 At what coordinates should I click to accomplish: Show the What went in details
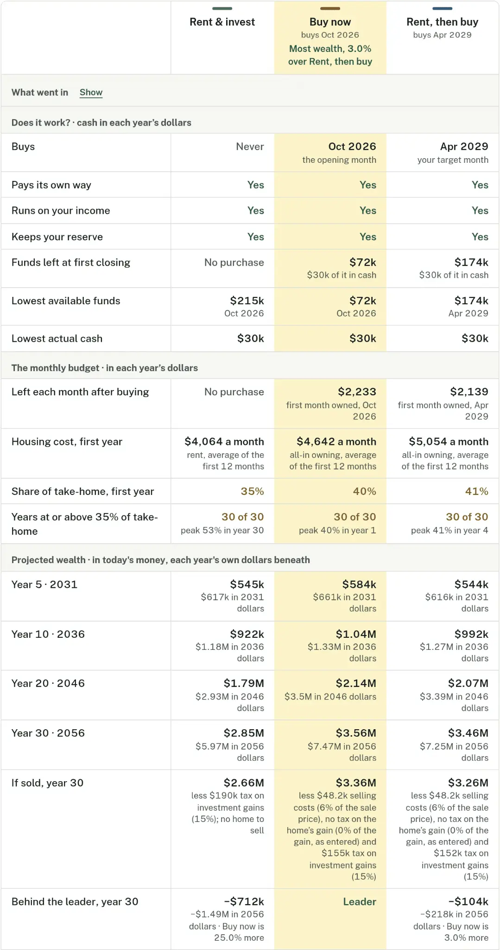click(91, 92)
